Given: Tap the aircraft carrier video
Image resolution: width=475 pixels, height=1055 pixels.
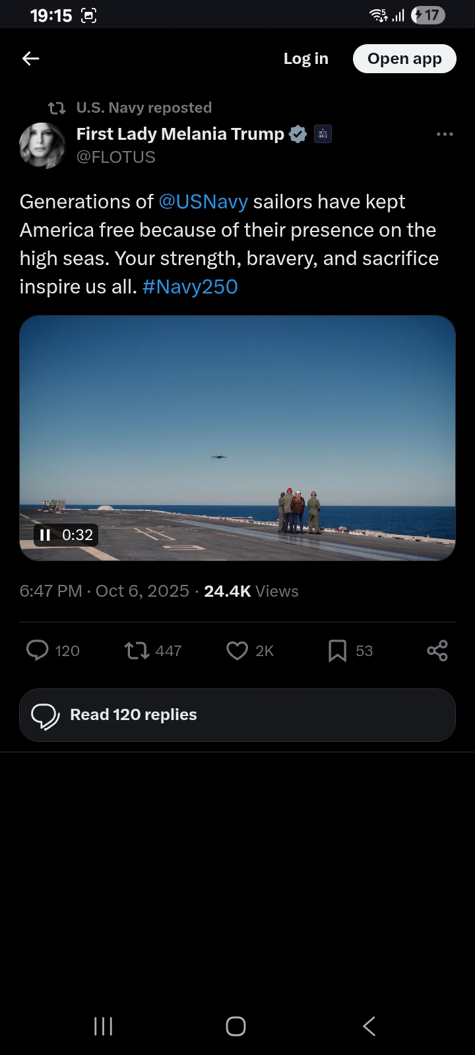Looking at the screenshot, I should click(237, 422).
